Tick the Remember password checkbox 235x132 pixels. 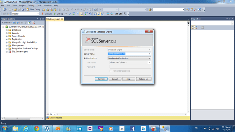[111, 71]
